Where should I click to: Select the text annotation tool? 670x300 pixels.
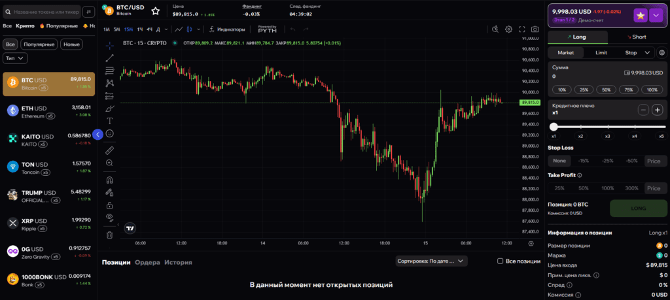click(x=110, y=121)
